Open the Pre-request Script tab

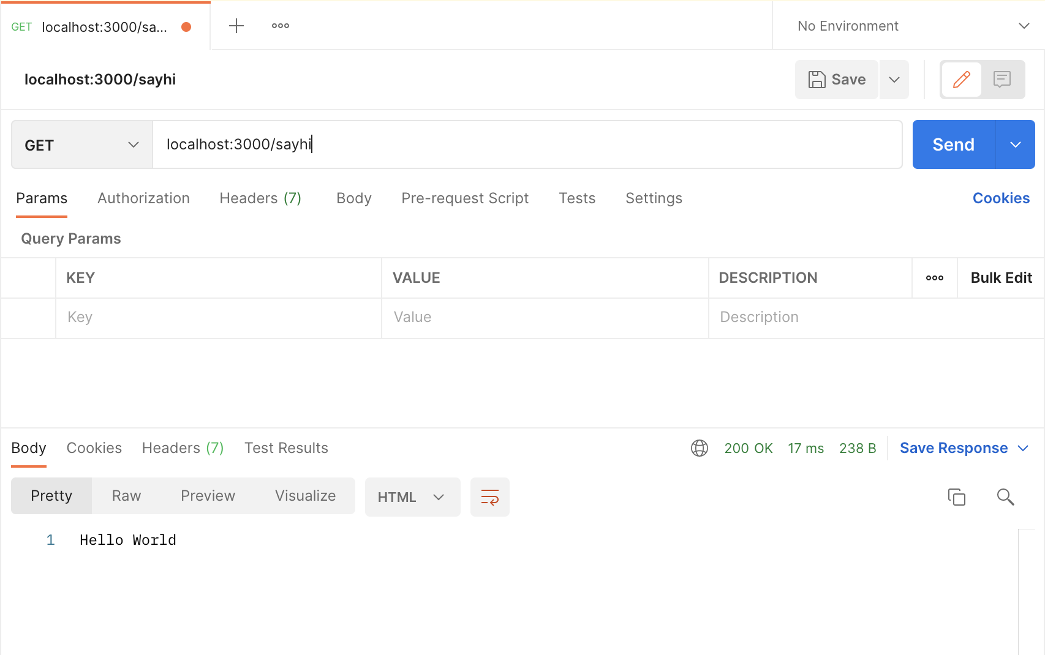click(x=464, y=198)
